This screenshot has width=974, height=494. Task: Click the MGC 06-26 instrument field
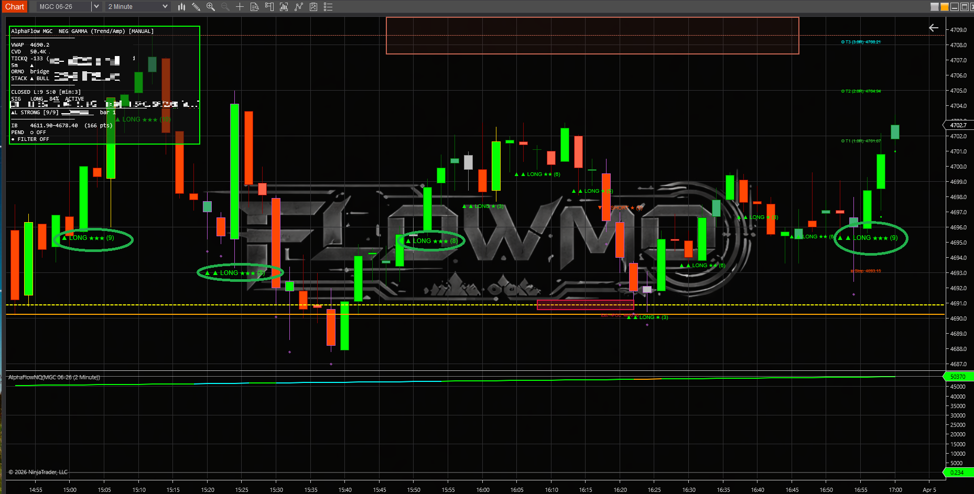(x=60, y=7)
